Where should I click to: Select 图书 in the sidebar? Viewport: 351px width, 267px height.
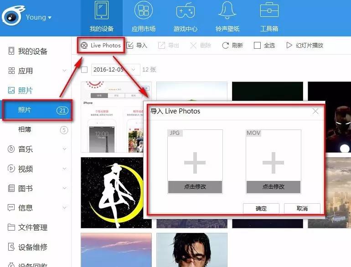[21, 189]
